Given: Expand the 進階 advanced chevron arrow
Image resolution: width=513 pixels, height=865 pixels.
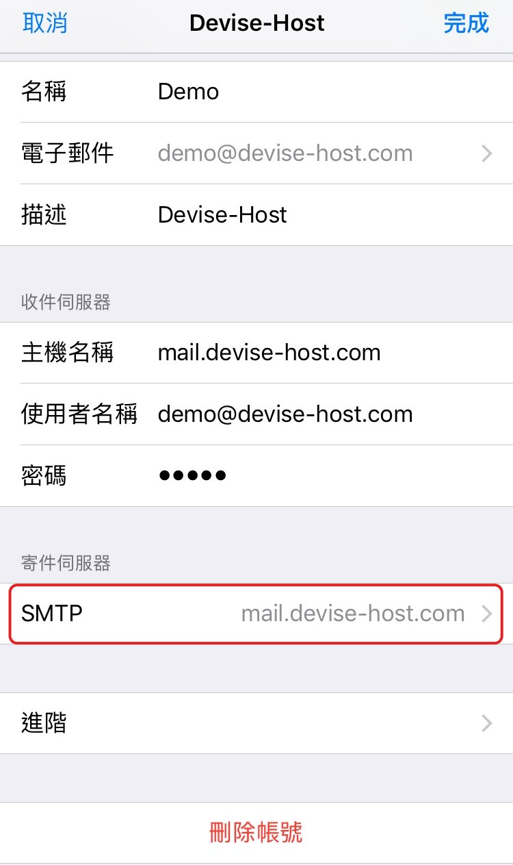Looking at the screenshot, I should (486, 723).
